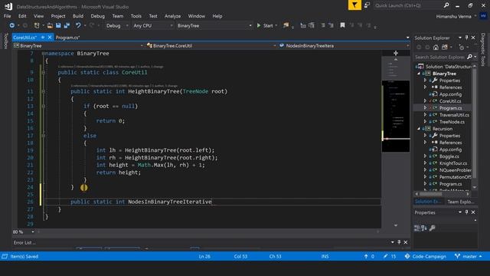Open the notifications flag icon
The height and width of the screenshot is (276, 490).
(354, 5)
